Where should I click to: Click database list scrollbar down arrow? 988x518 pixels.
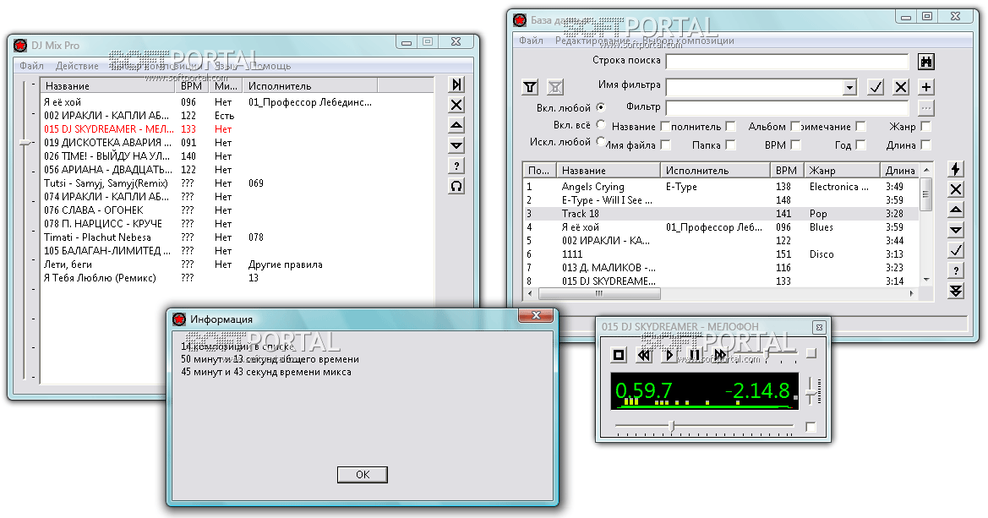click(926, 279)
